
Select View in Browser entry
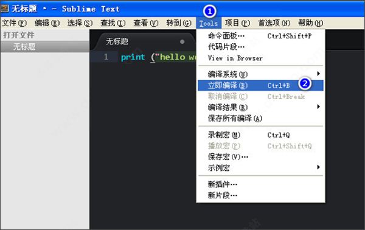coord(260,58)
